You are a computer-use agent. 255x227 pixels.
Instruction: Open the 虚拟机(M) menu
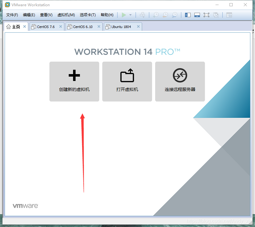point(66,15)
